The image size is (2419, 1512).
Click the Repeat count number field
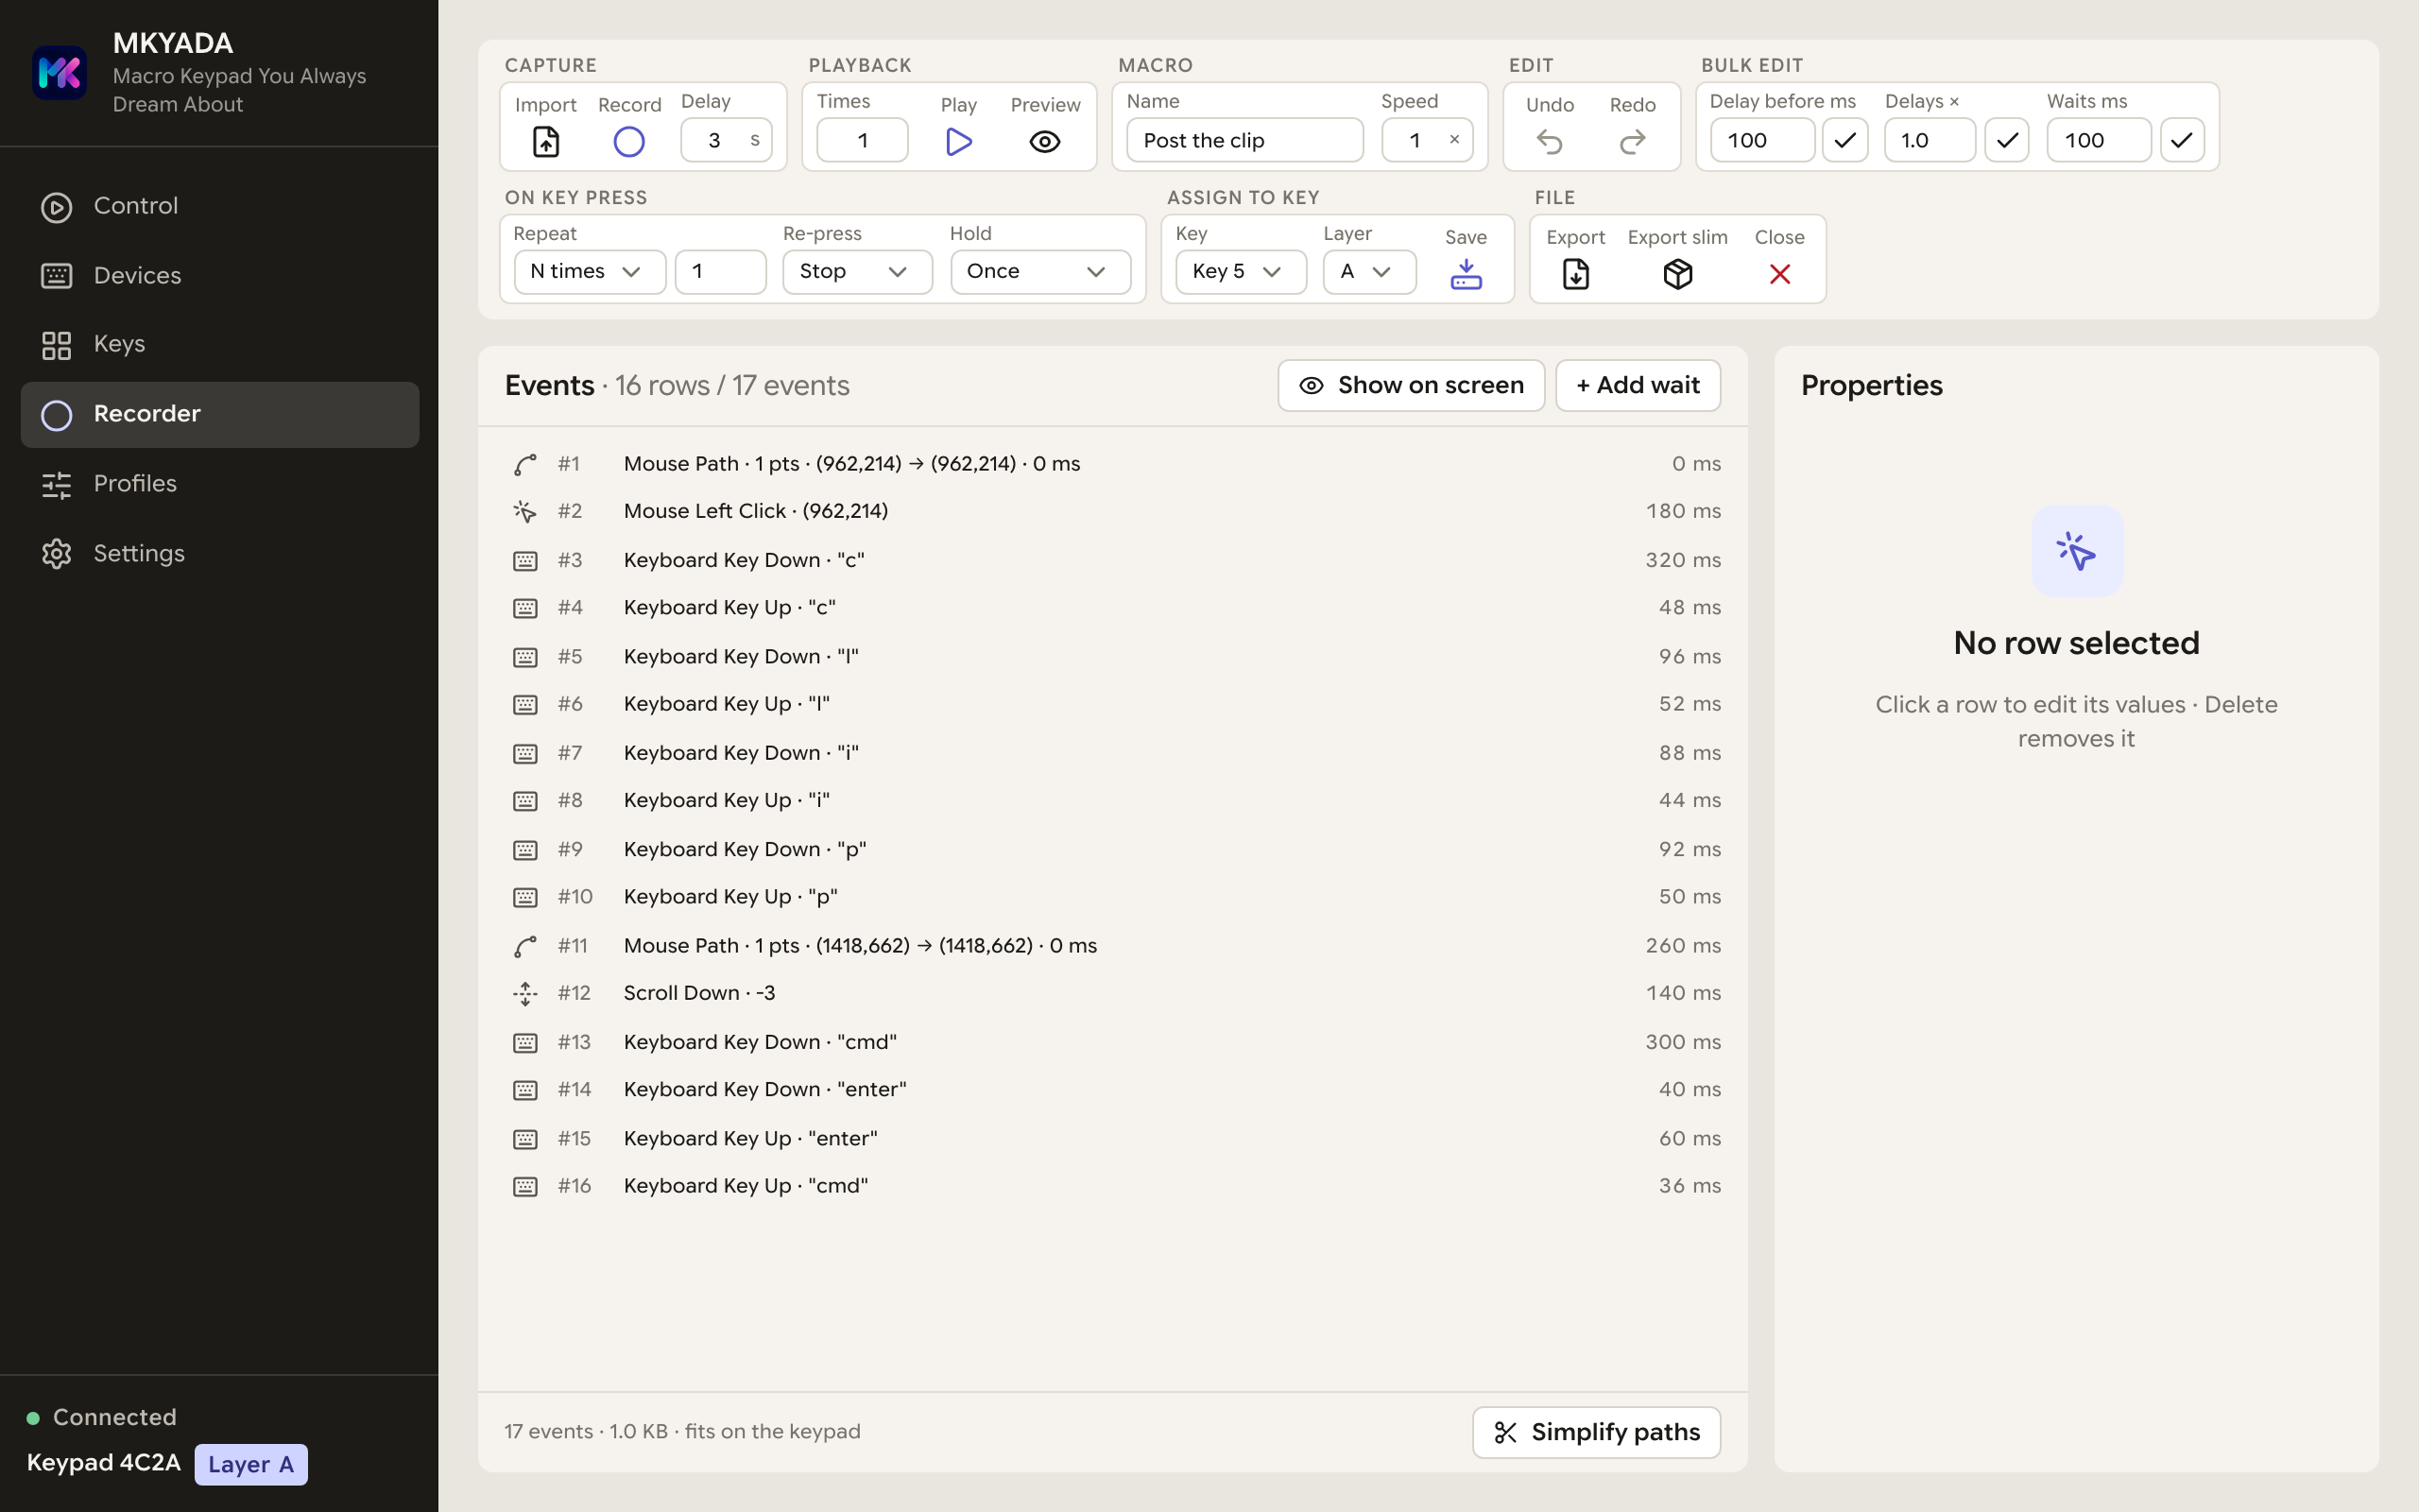tap(720, 271)
